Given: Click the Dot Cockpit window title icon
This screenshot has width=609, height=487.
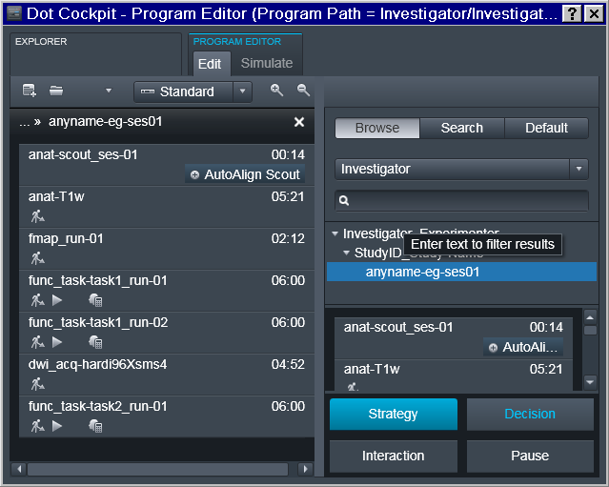Looking at the screenshot, I should (x=14, y=13).
